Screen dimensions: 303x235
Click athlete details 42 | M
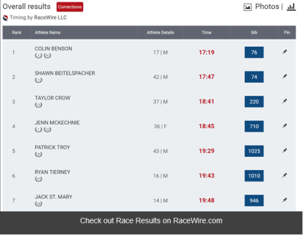click(x=160, y=77)
